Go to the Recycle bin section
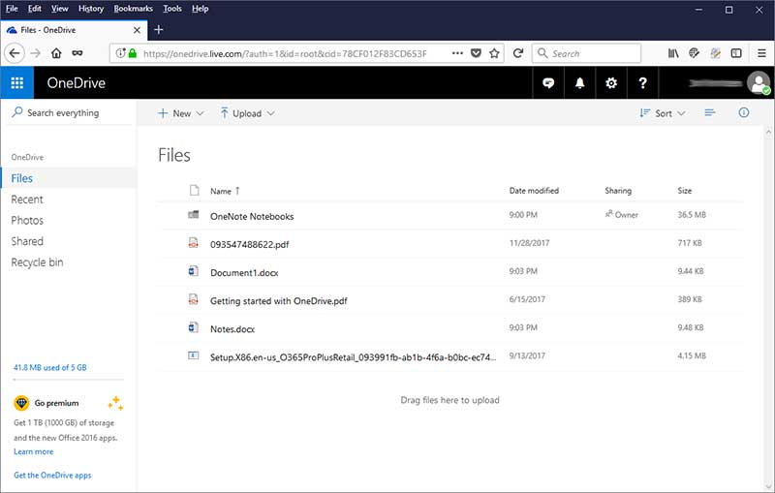This screenshot has height=493, width=775. point(37,262)
